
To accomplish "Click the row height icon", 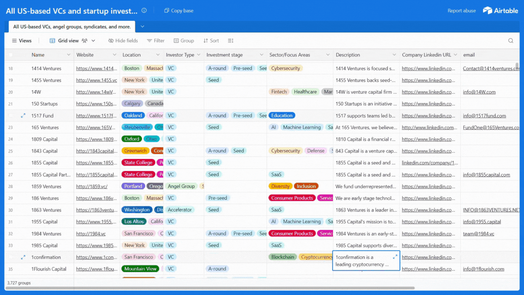I will point(231,41).
